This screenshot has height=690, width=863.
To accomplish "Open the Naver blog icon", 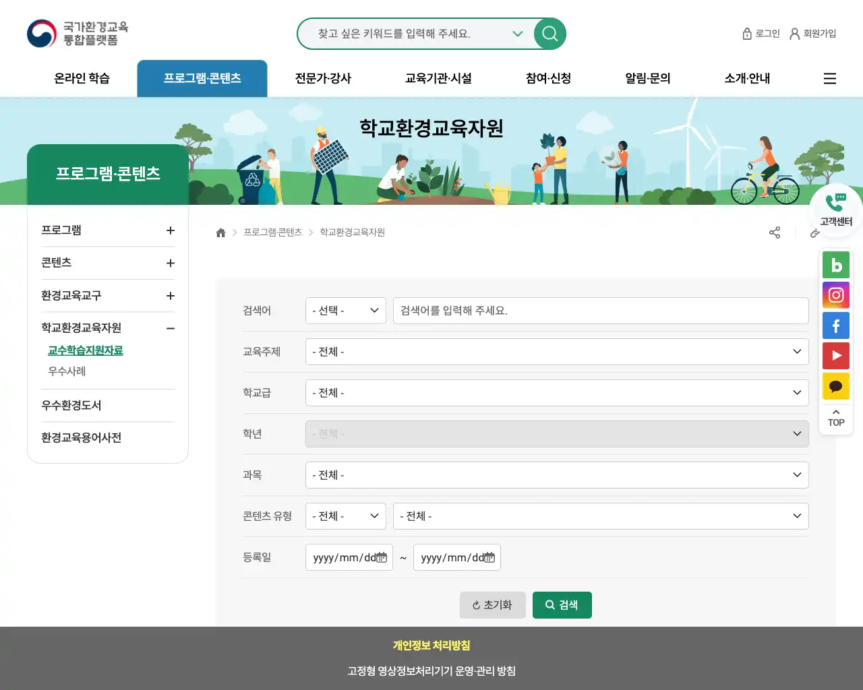I will coord(836,264).
